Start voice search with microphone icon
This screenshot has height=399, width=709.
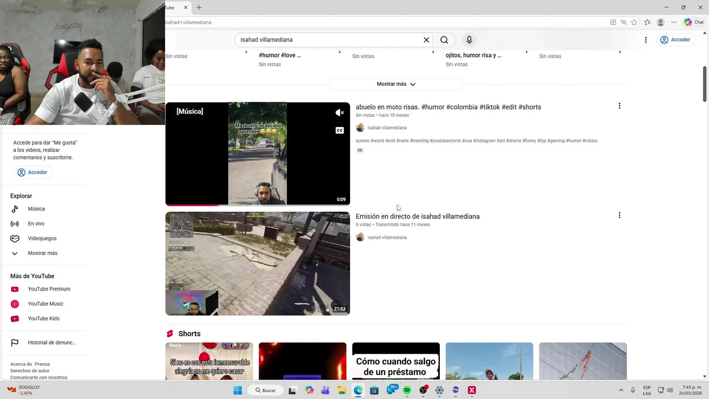(469, 40)
